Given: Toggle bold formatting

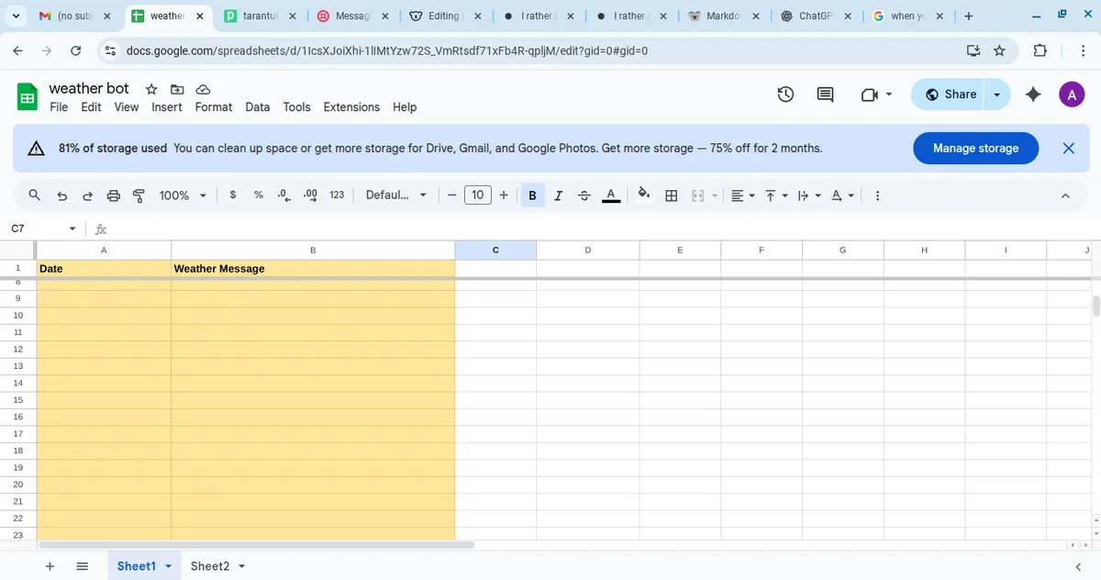Looking at the screenshot, I should [x=532, y=195].
